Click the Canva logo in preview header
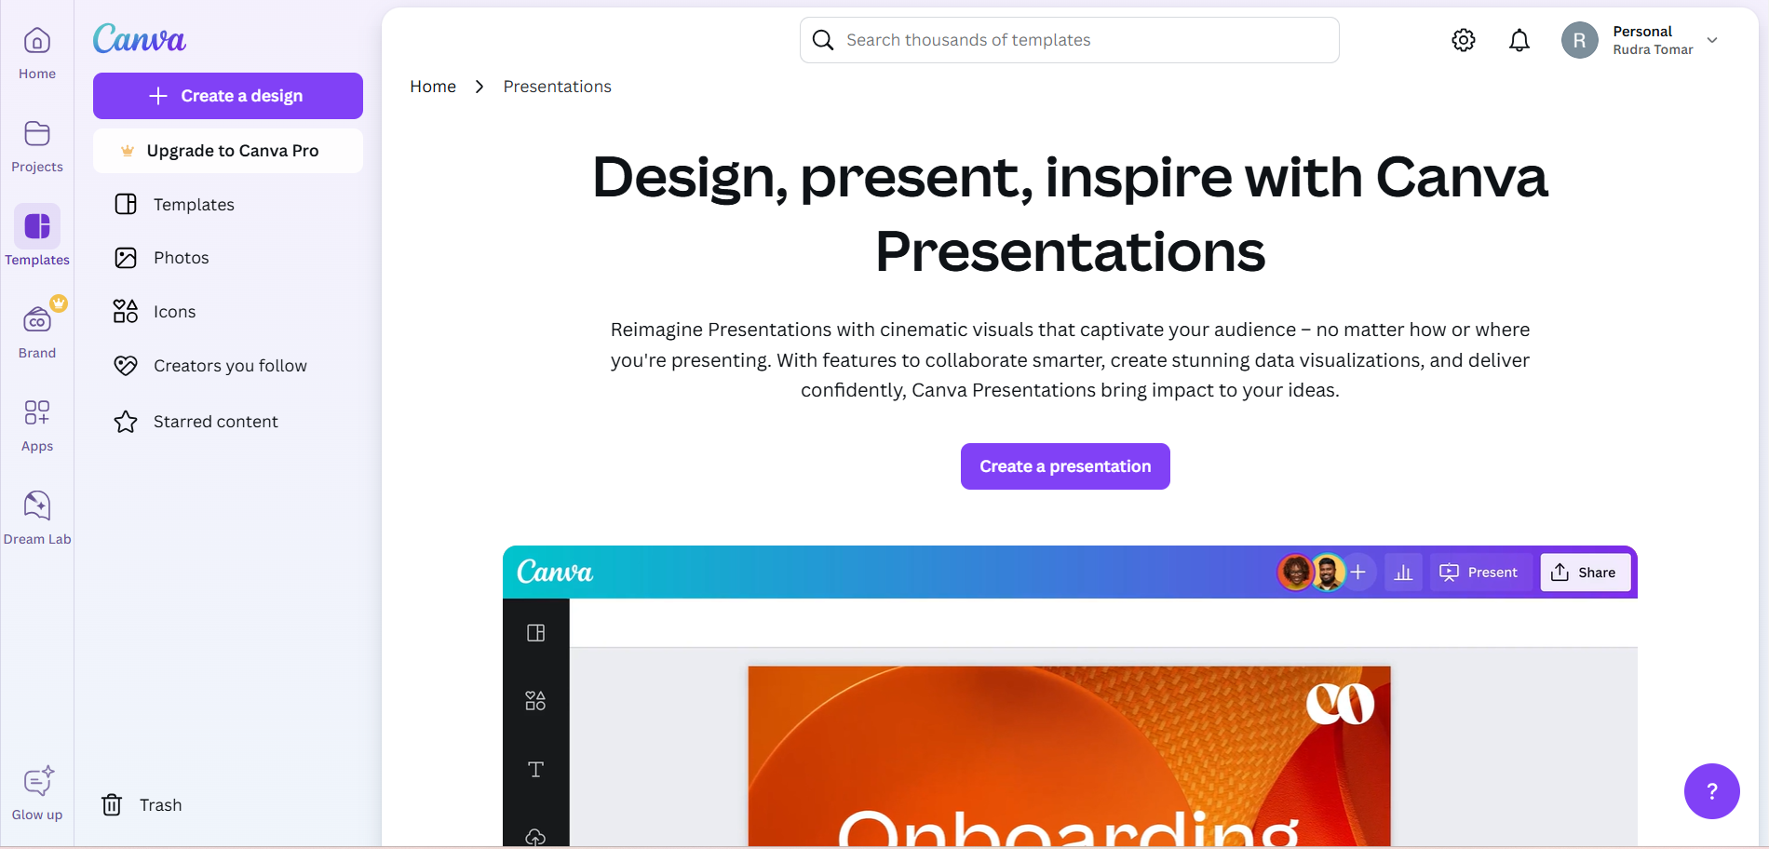Image resolution: width=1769 pixels, height=849 pixels. (x=555, y=572)
